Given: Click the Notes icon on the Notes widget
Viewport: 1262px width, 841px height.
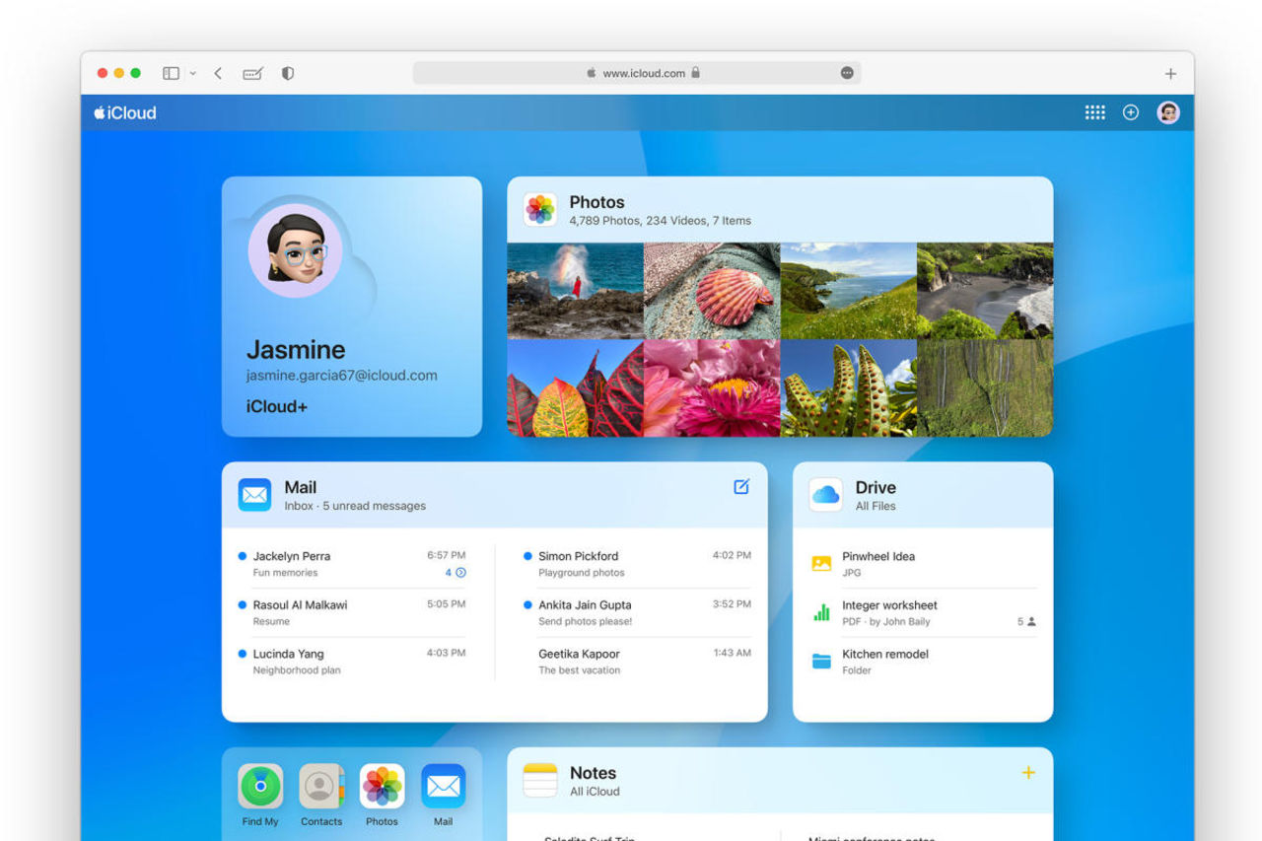Looking at the screenshot, I should 540,780.
